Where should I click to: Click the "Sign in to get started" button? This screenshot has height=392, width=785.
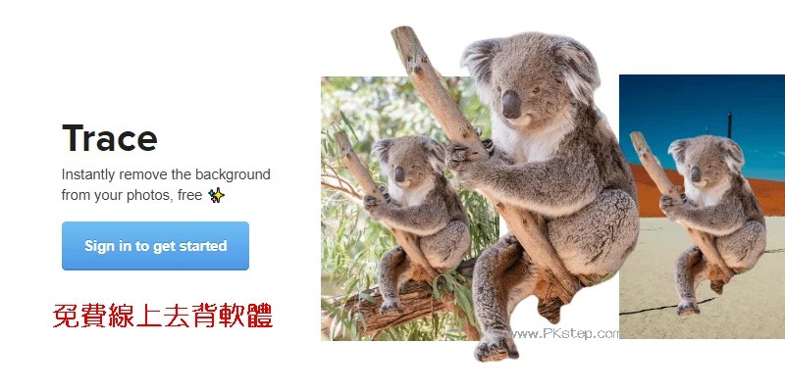[155, 246]
